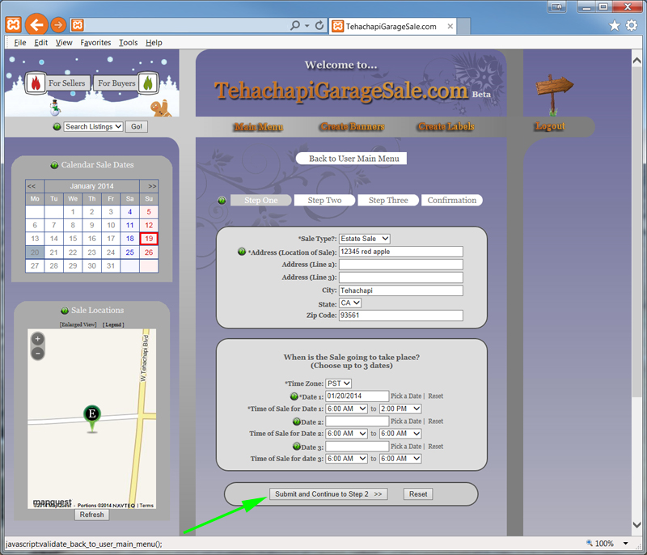647x555 pixels.
Task: Click the Step Three tab
Action: 388,200
